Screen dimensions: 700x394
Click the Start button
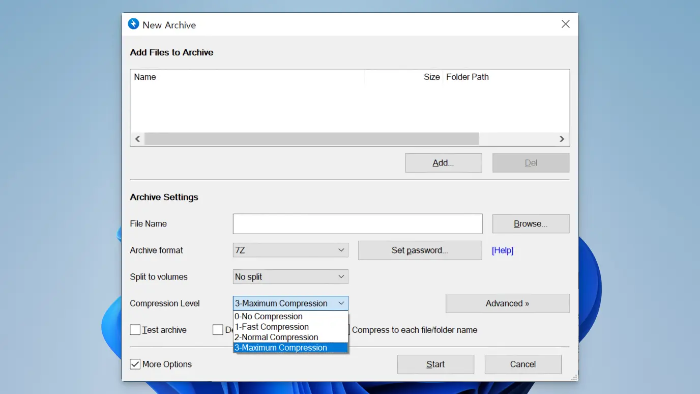pos(435,364)
